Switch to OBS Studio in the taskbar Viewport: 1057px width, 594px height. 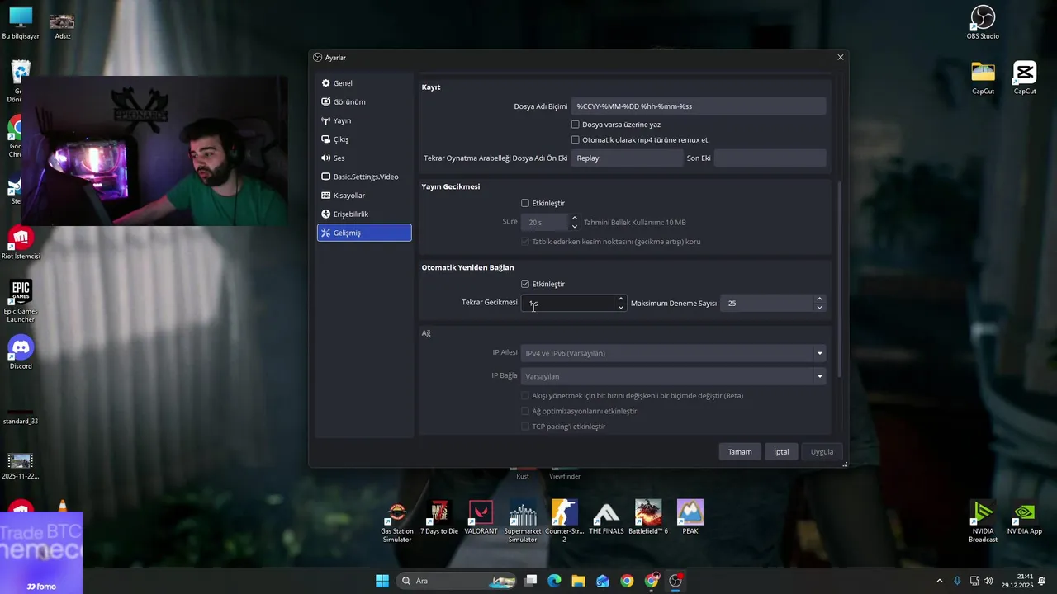[x=675, y=581]
